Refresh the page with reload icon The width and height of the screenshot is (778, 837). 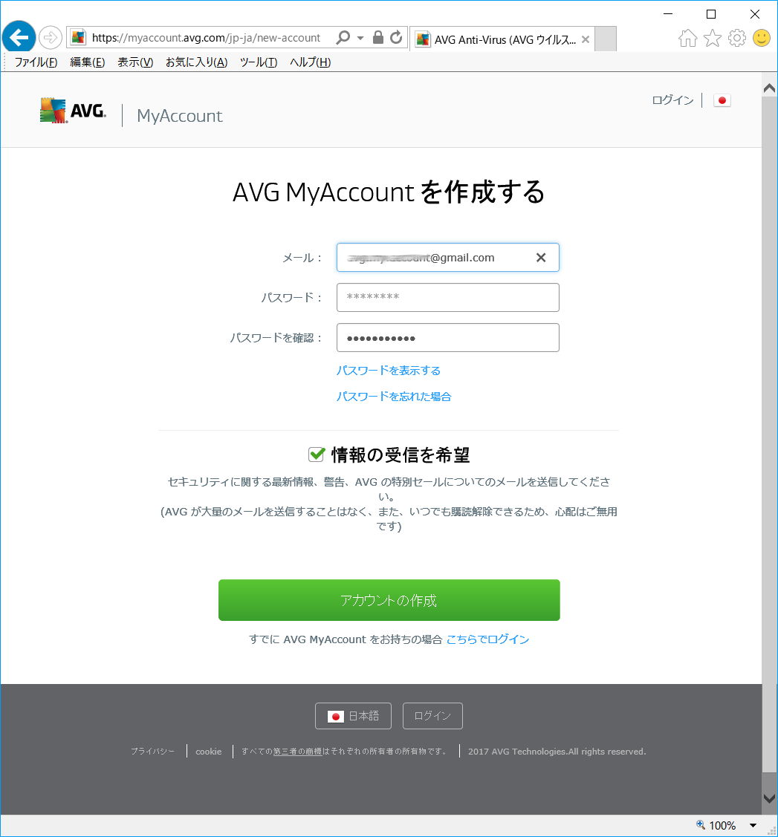click(395, 37)
